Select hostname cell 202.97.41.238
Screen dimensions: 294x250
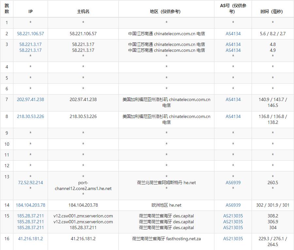click(x=83, y=99)
